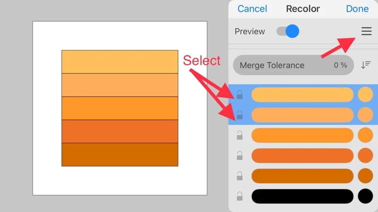378x212 pixels.
Task: Lock the dark orange color row
Action: click(x=240, y=176)
